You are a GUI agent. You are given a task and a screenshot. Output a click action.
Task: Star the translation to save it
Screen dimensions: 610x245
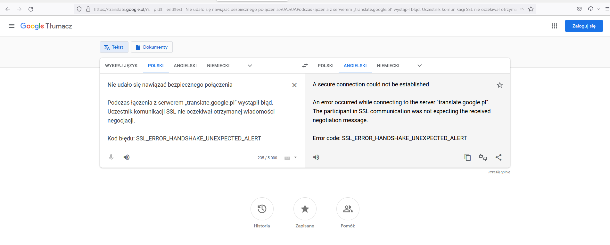tap(499, 85)
